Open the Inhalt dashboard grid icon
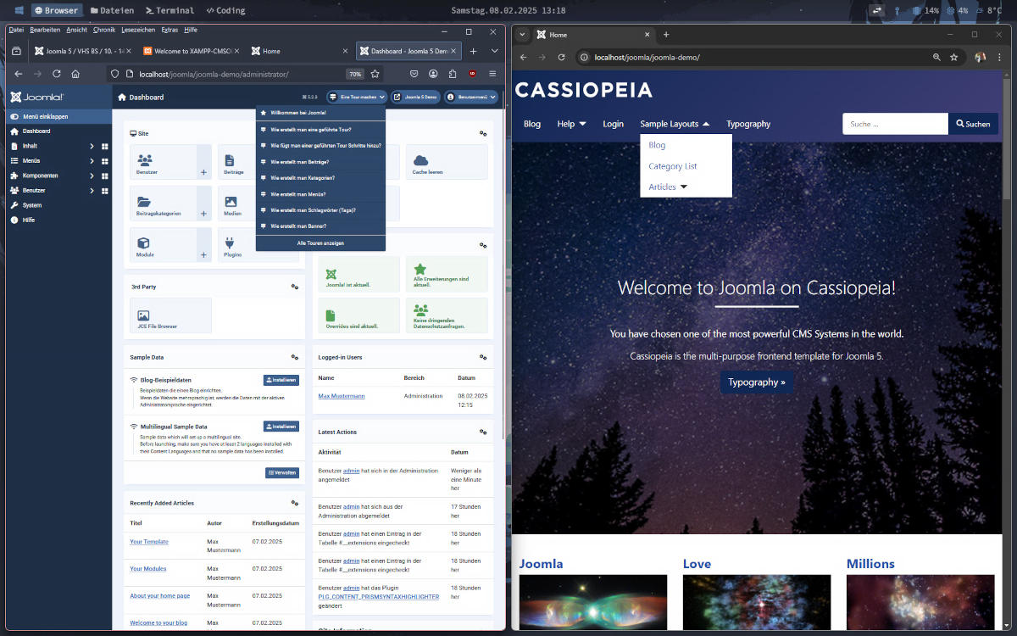This screenshot has width=1017, height=636. (105, 146)
